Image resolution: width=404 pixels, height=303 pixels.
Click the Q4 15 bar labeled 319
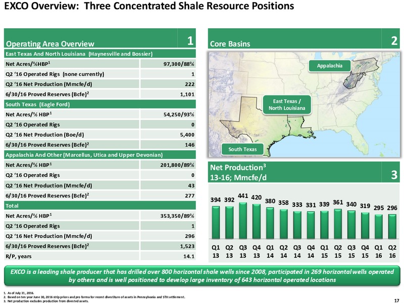pyautogui.click(x=365, y=226)
